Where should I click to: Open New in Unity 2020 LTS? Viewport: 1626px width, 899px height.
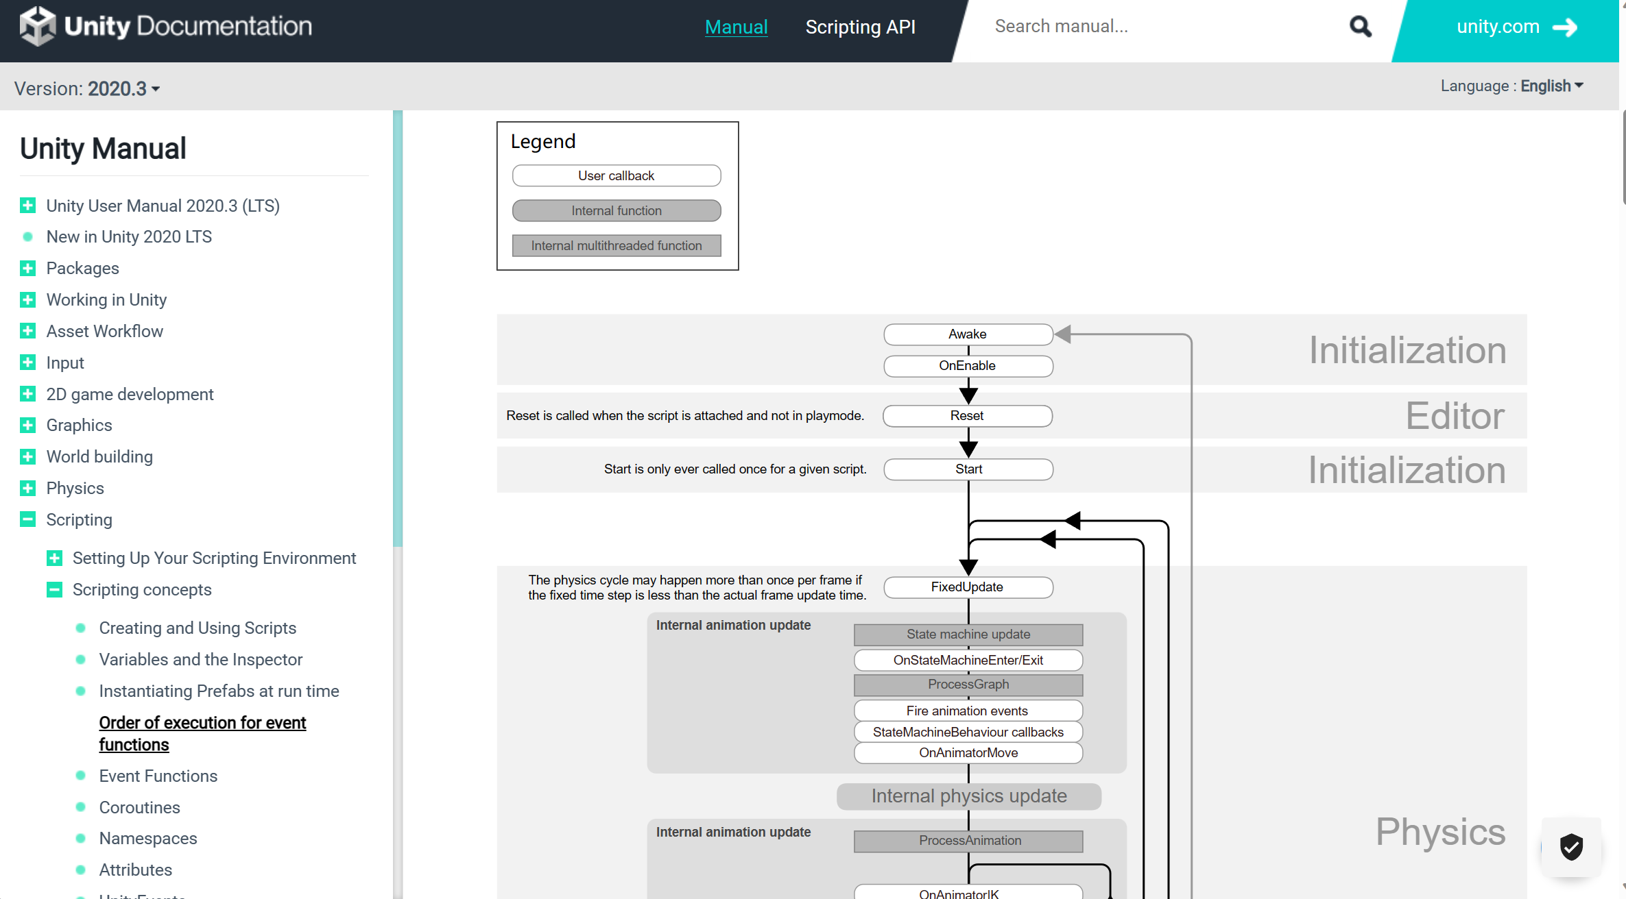[129, 237]
